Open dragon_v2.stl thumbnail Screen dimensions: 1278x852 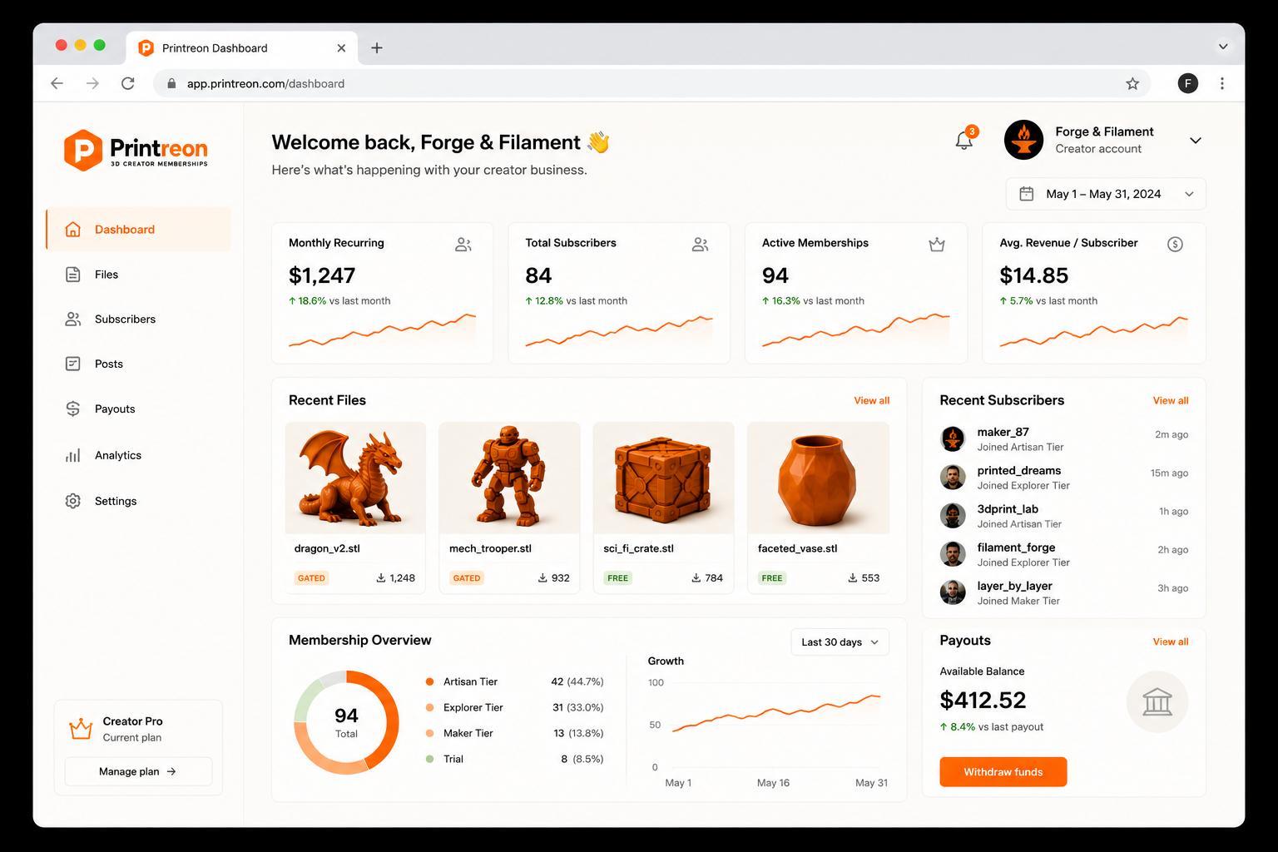click(355, 478)
